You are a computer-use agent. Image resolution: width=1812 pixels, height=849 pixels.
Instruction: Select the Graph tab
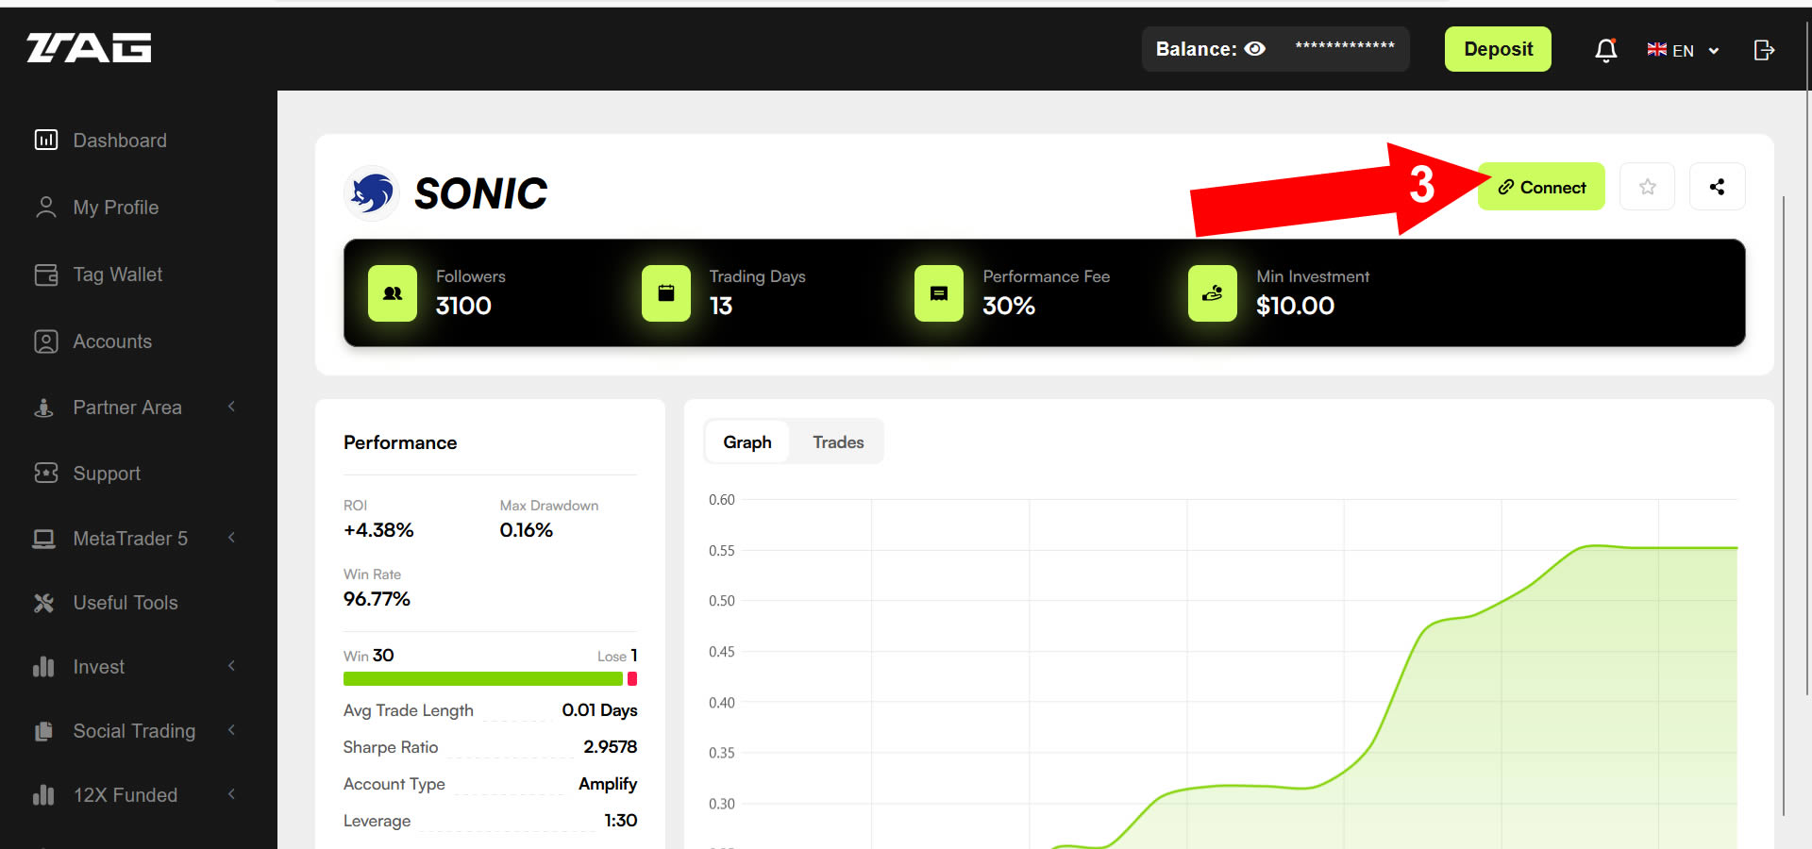tap(747, 442)
